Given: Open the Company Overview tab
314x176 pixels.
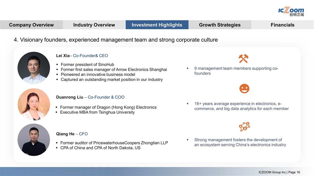Looking at the screenshot, I should pyautogui.click(x=31, y=25).
